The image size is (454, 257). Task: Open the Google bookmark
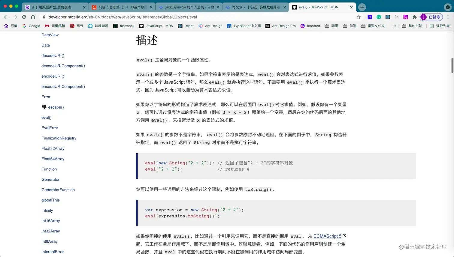point(31,26)
